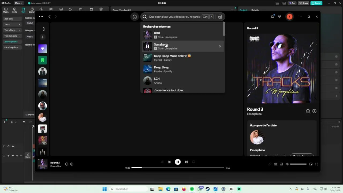Switch to CapCut Details tab
This screenshot has width=343, height=193.
point(255,10)
